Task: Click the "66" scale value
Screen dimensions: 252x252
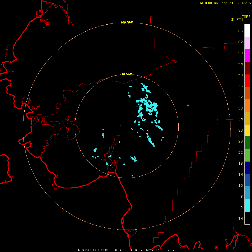Action: point(241,31)
